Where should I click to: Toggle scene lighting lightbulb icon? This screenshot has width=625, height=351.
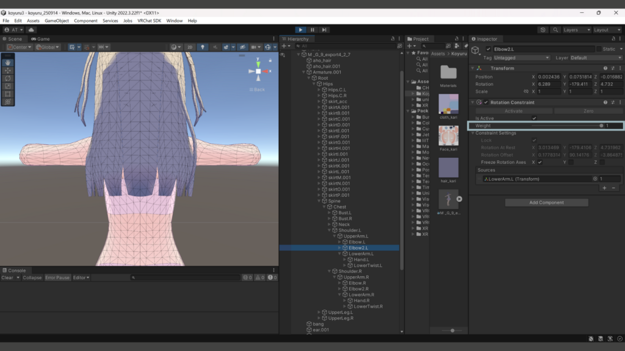pyautogui.click(x=203, y=47)
